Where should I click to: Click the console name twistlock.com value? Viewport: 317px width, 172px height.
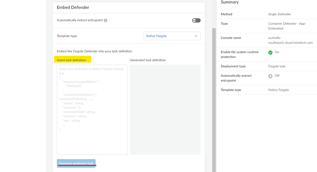click(291, 40)
